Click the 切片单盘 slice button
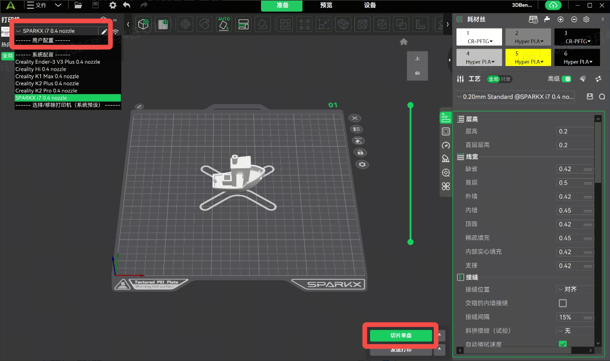The width and height of the screenshot is (610, 361). tap(400, 335)
